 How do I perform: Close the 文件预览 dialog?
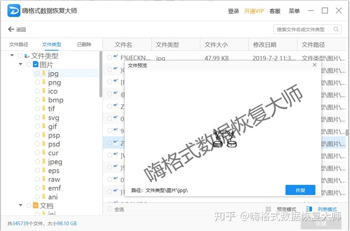pyautogui.click(x=315, y=65)
